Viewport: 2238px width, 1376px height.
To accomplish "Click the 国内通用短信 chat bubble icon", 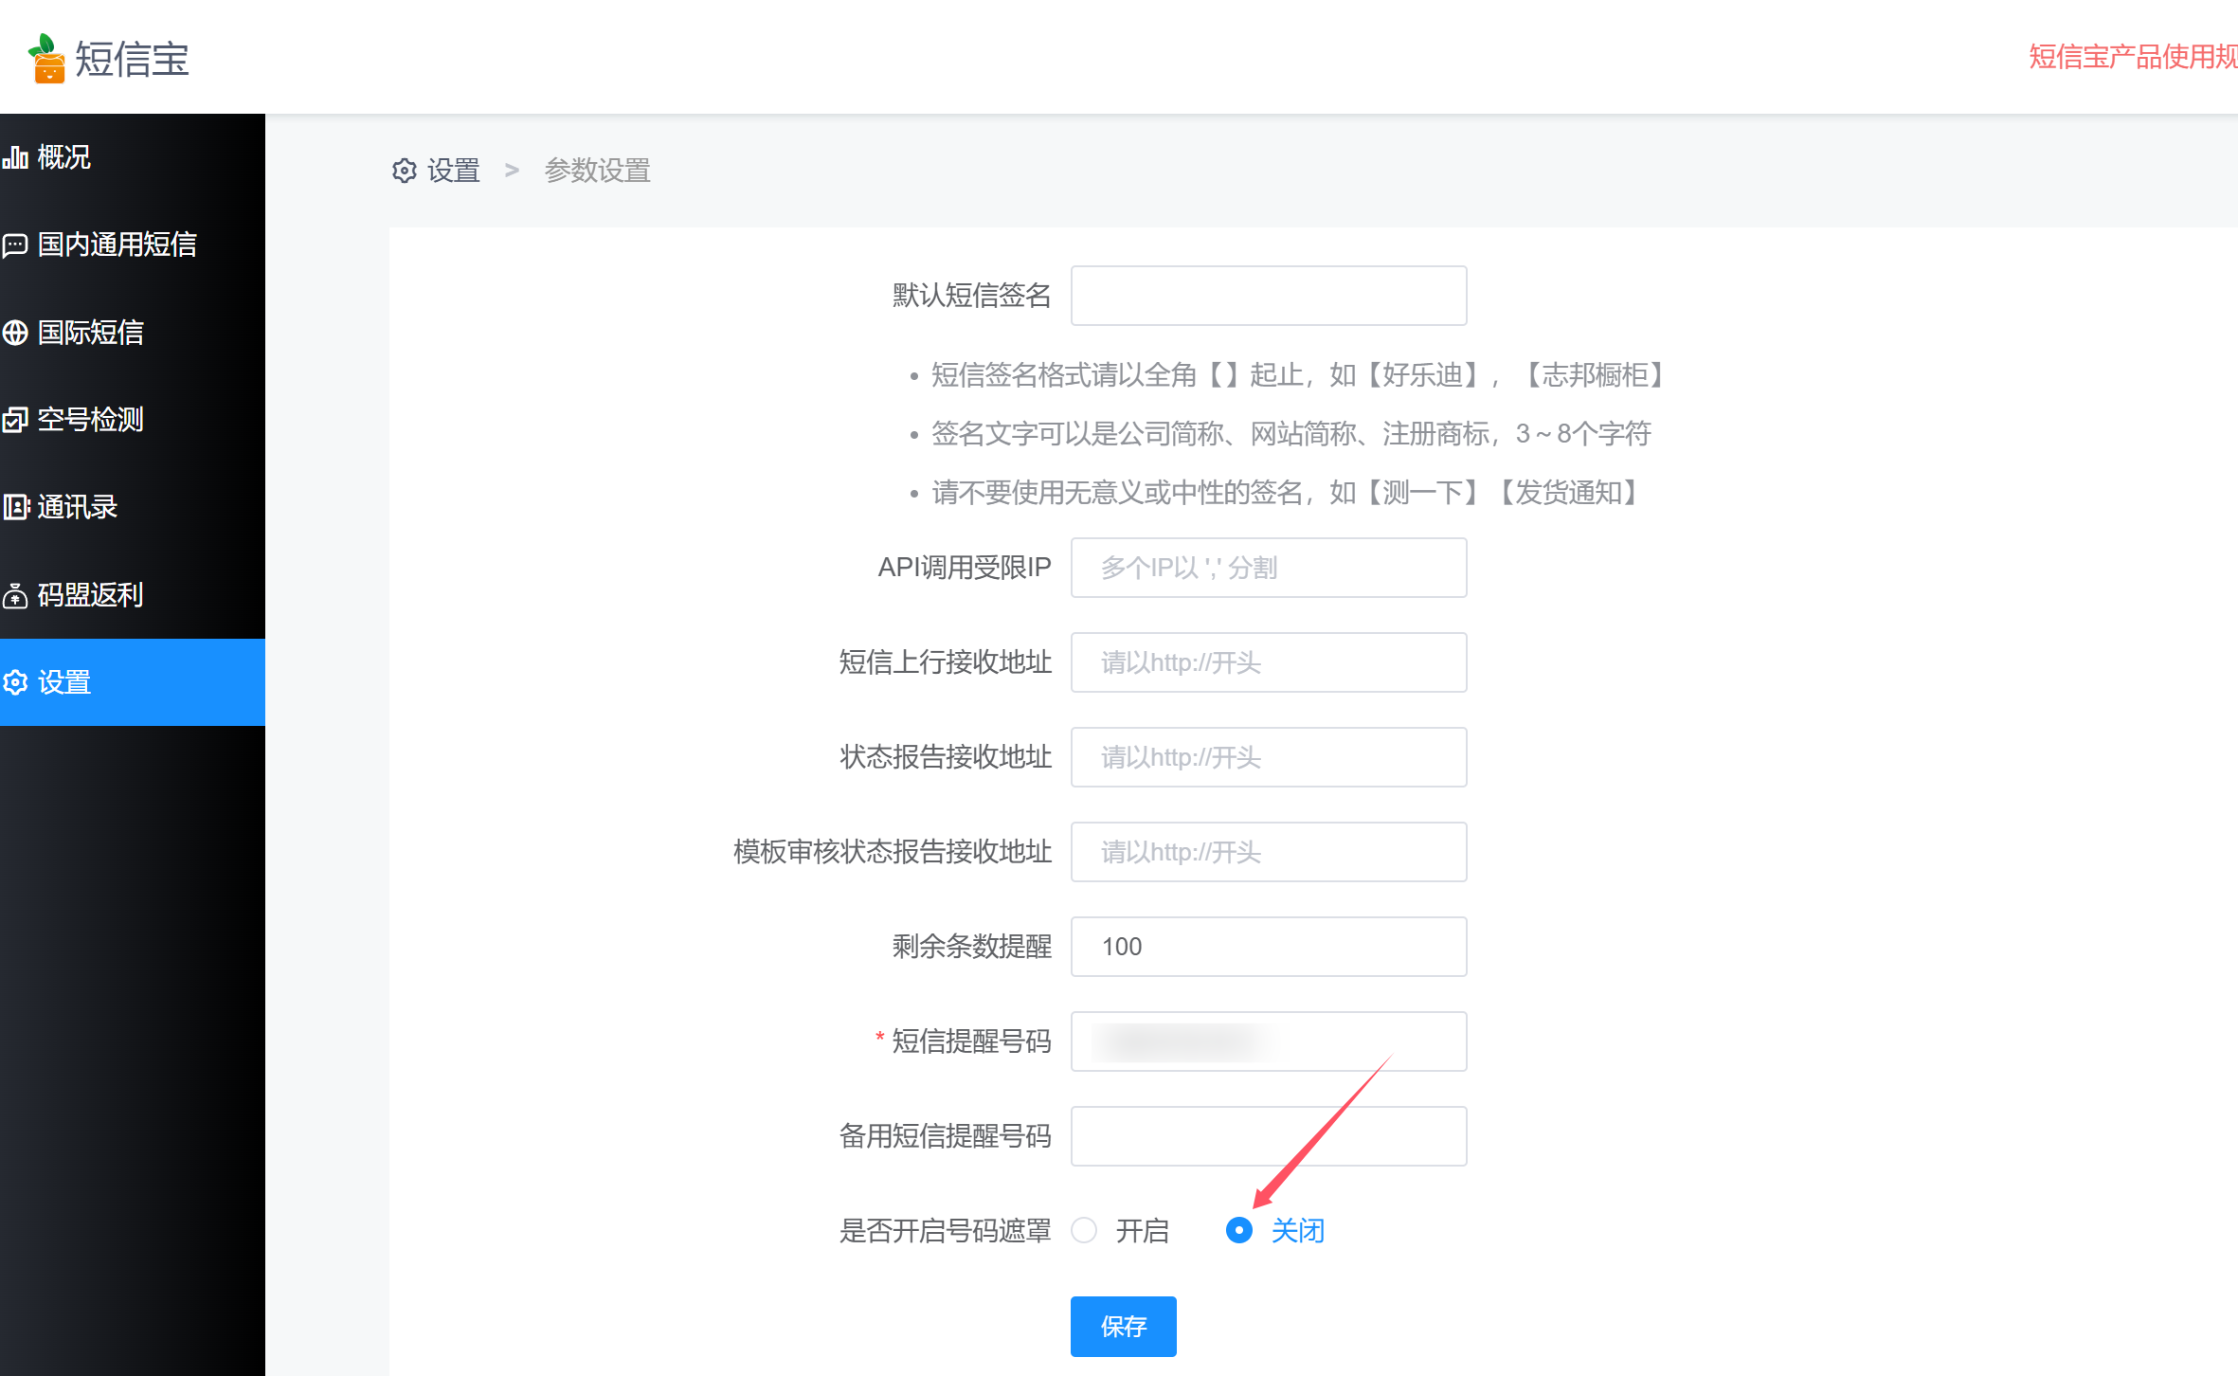I will tap(15, 245).
